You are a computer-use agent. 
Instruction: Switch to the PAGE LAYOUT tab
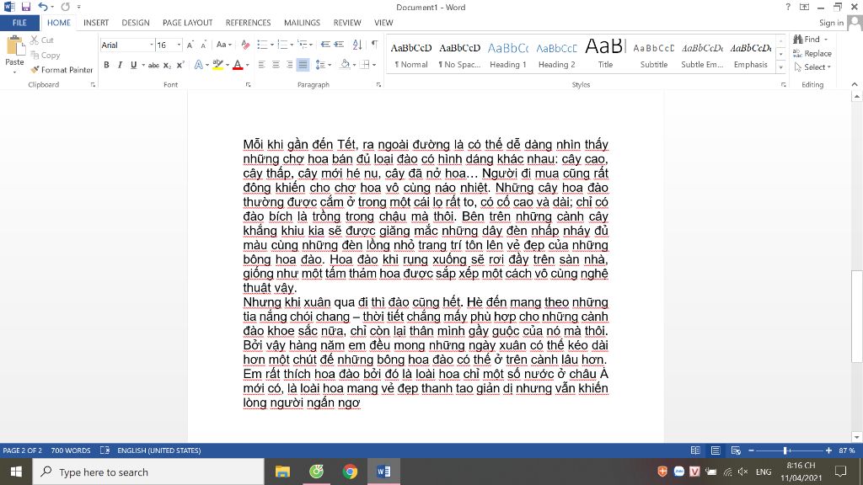[187, 23]
